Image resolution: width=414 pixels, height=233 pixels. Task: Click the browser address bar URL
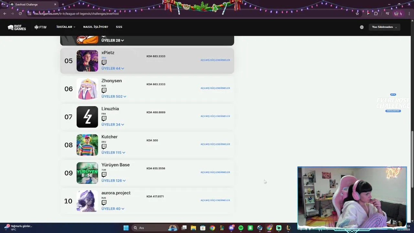(x=76, y=14)
